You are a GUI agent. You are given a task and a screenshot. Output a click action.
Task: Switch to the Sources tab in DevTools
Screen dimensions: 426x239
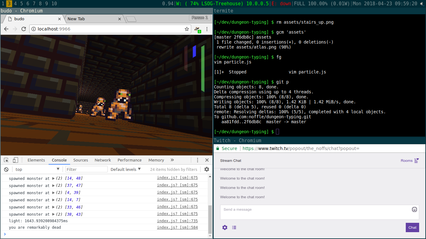[81, 160]
